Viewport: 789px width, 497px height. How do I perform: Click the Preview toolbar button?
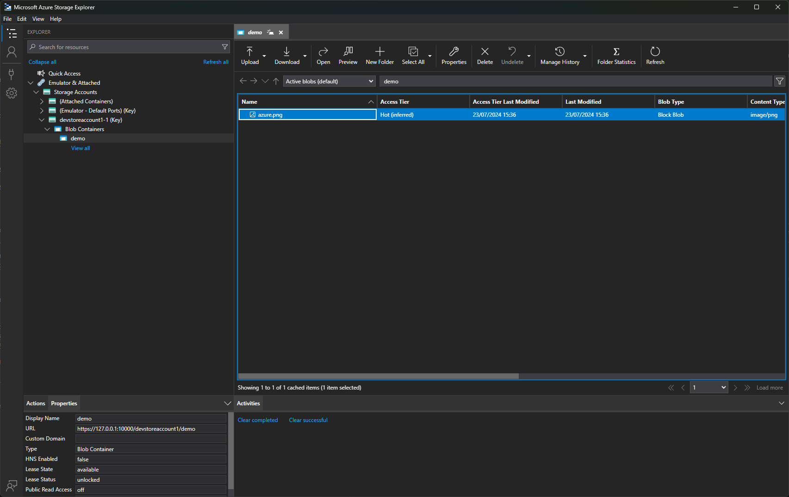(348, 56)
